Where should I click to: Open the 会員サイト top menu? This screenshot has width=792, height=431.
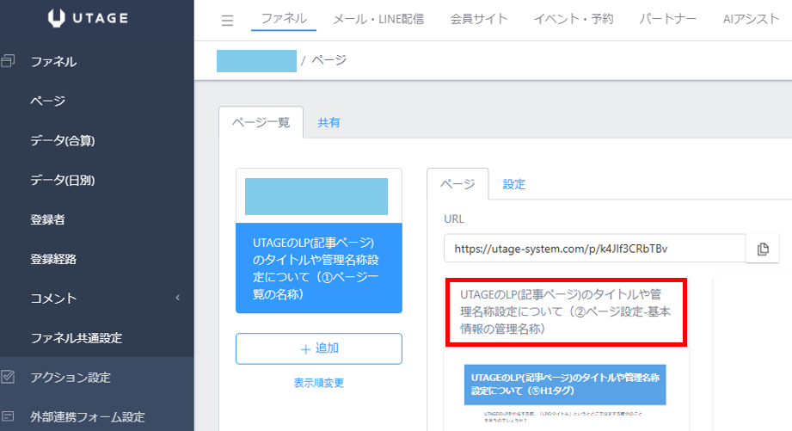point(478,19)
